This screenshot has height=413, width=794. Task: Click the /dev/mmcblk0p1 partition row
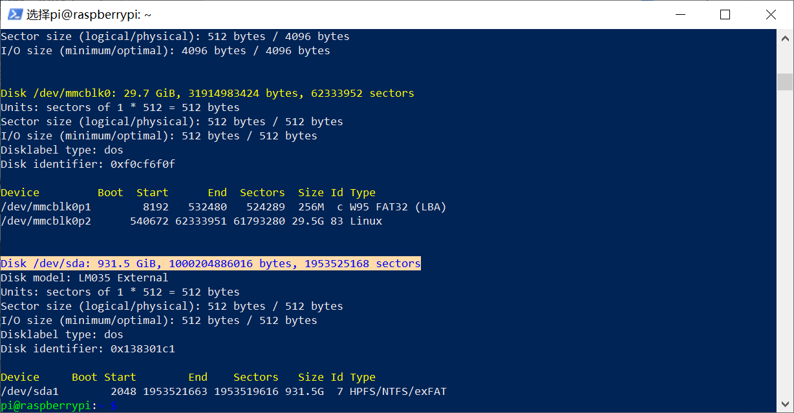click(x=224, y=206)
